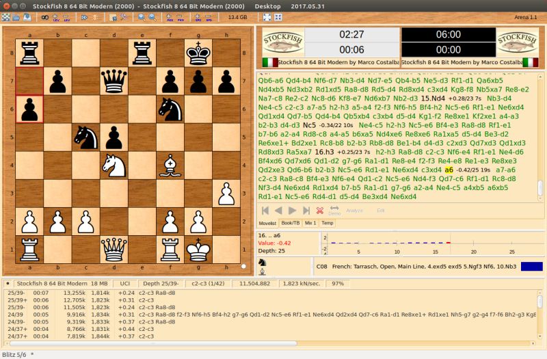Step forward one move
The image size is (547, 359).
(292, 211)
